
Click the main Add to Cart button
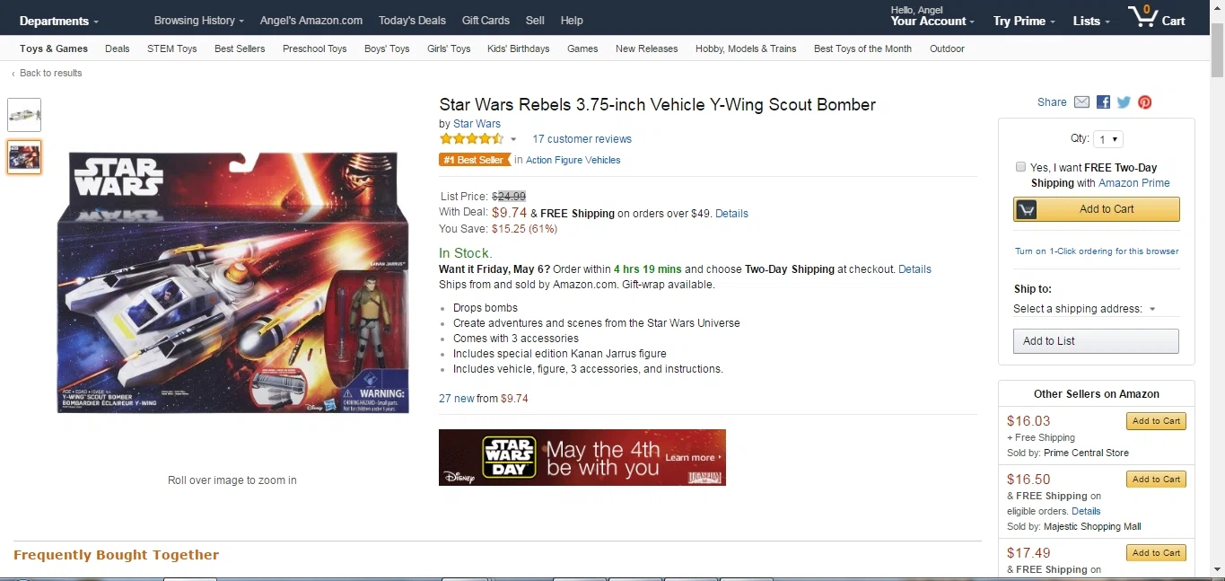pos(1097,209)
